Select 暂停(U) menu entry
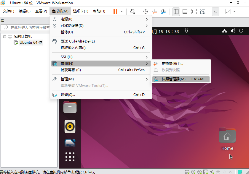Image resolution: width=249 pixels, height=174 pixels. coord(101,32)
